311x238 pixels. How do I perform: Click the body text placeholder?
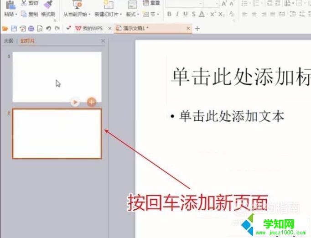tap(232, 116)
